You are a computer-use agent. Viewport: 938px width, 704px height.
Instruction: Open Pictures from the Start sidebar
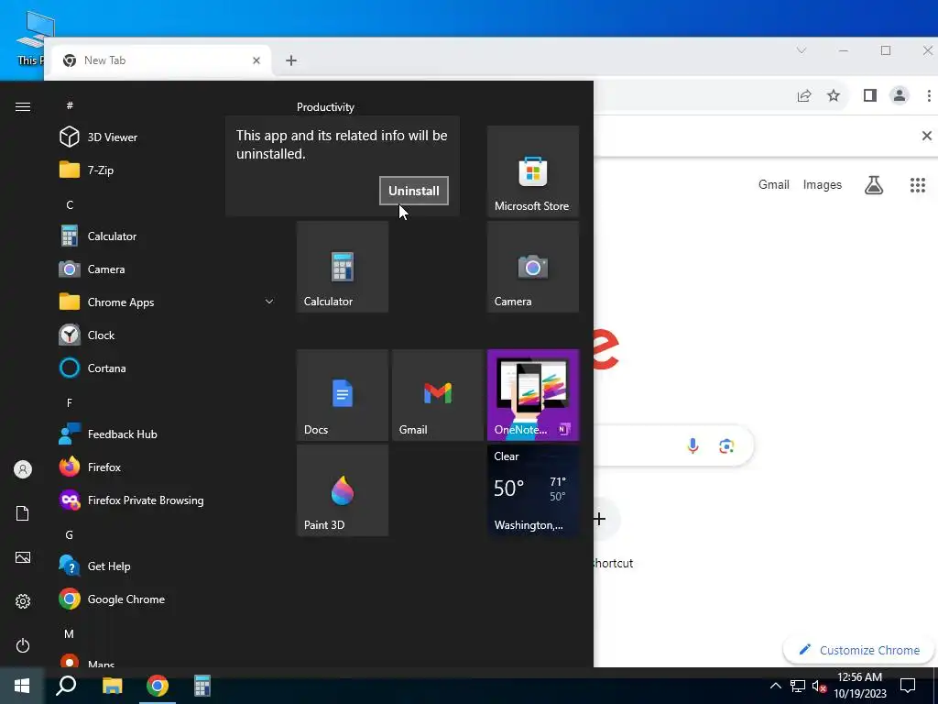click(x=23, y=557)
